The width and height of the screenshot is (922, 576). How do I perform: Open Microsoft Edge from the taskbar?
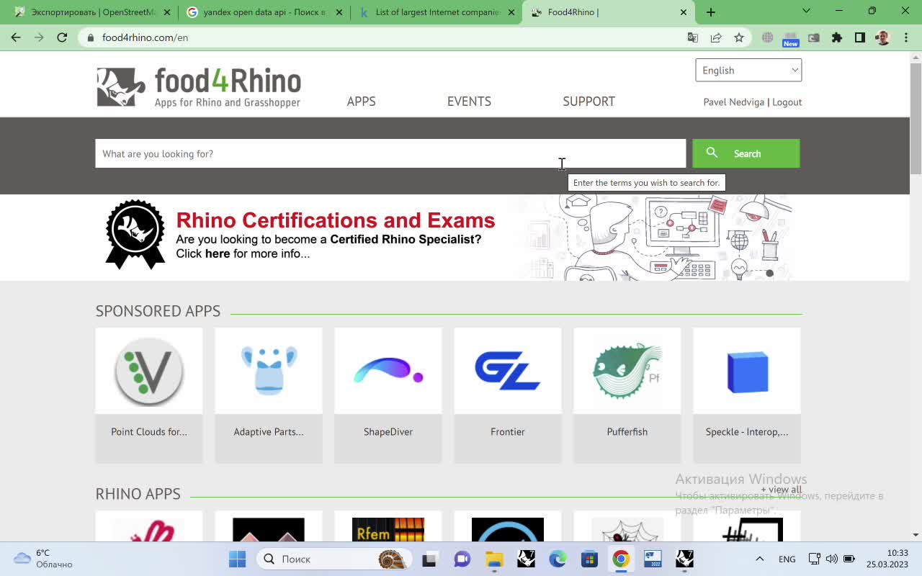coord(558,559)
